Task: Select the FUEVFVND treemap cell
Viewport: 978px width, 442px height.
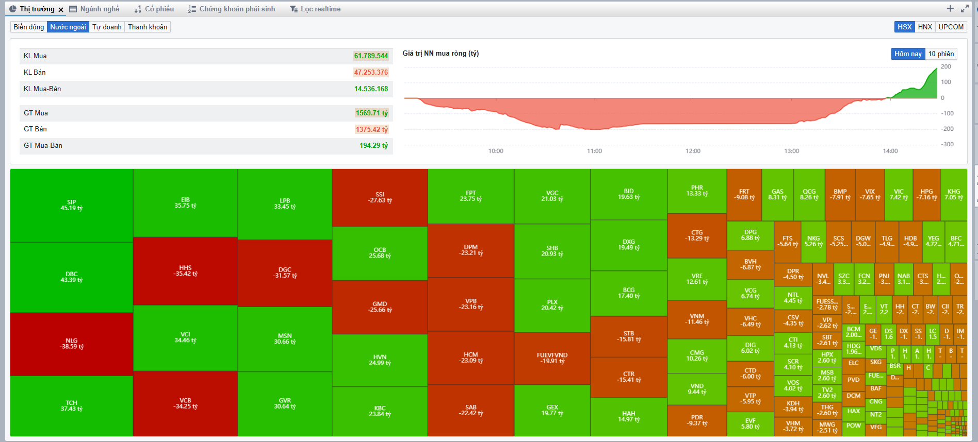Action: click(x=552, y=359)
